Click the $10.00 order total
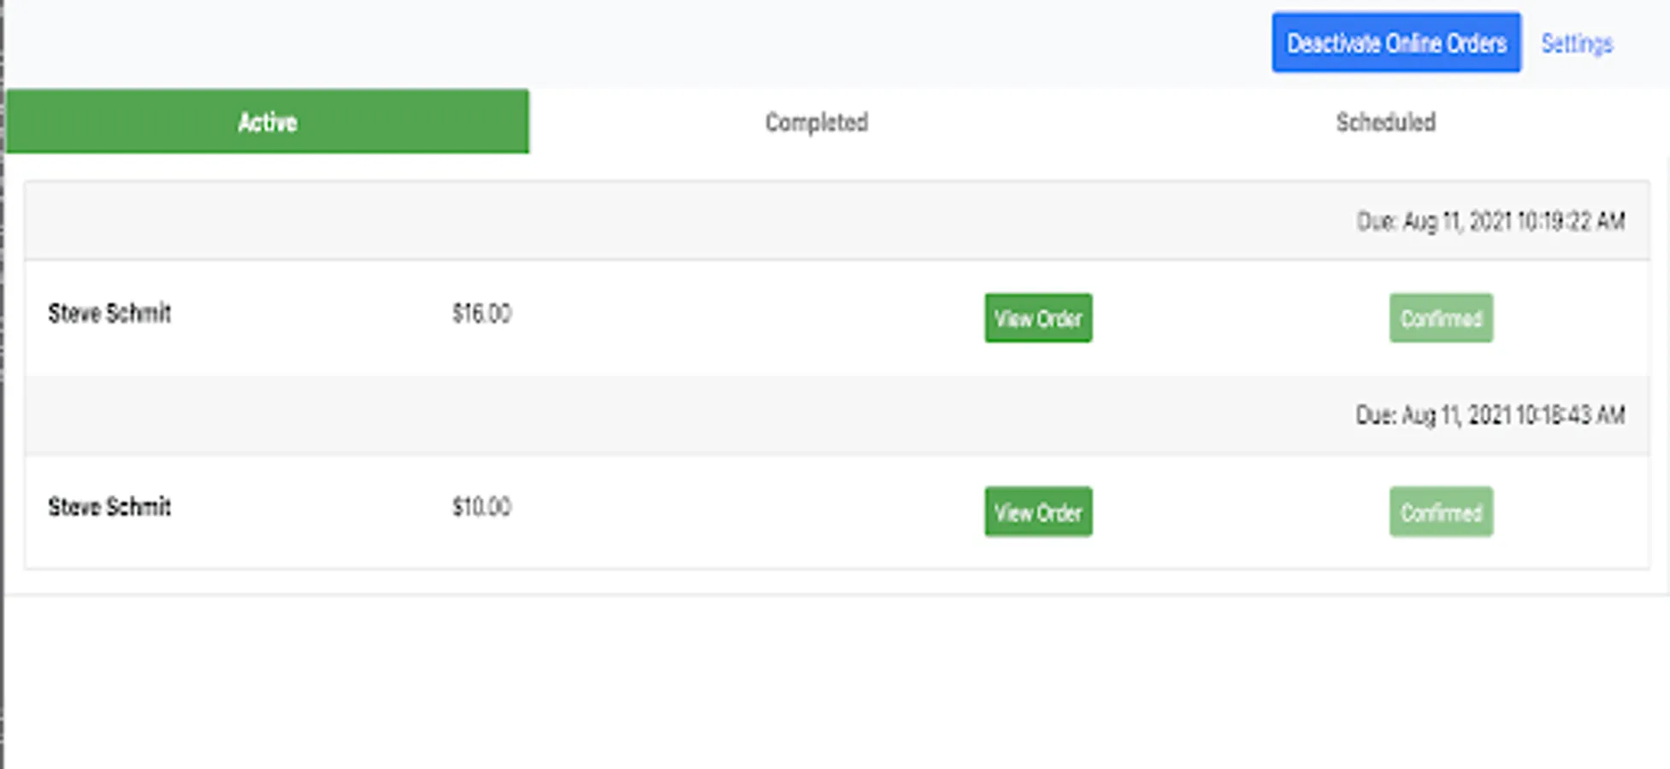Viewport: 1670px width, 769px height. coord(481,507)
